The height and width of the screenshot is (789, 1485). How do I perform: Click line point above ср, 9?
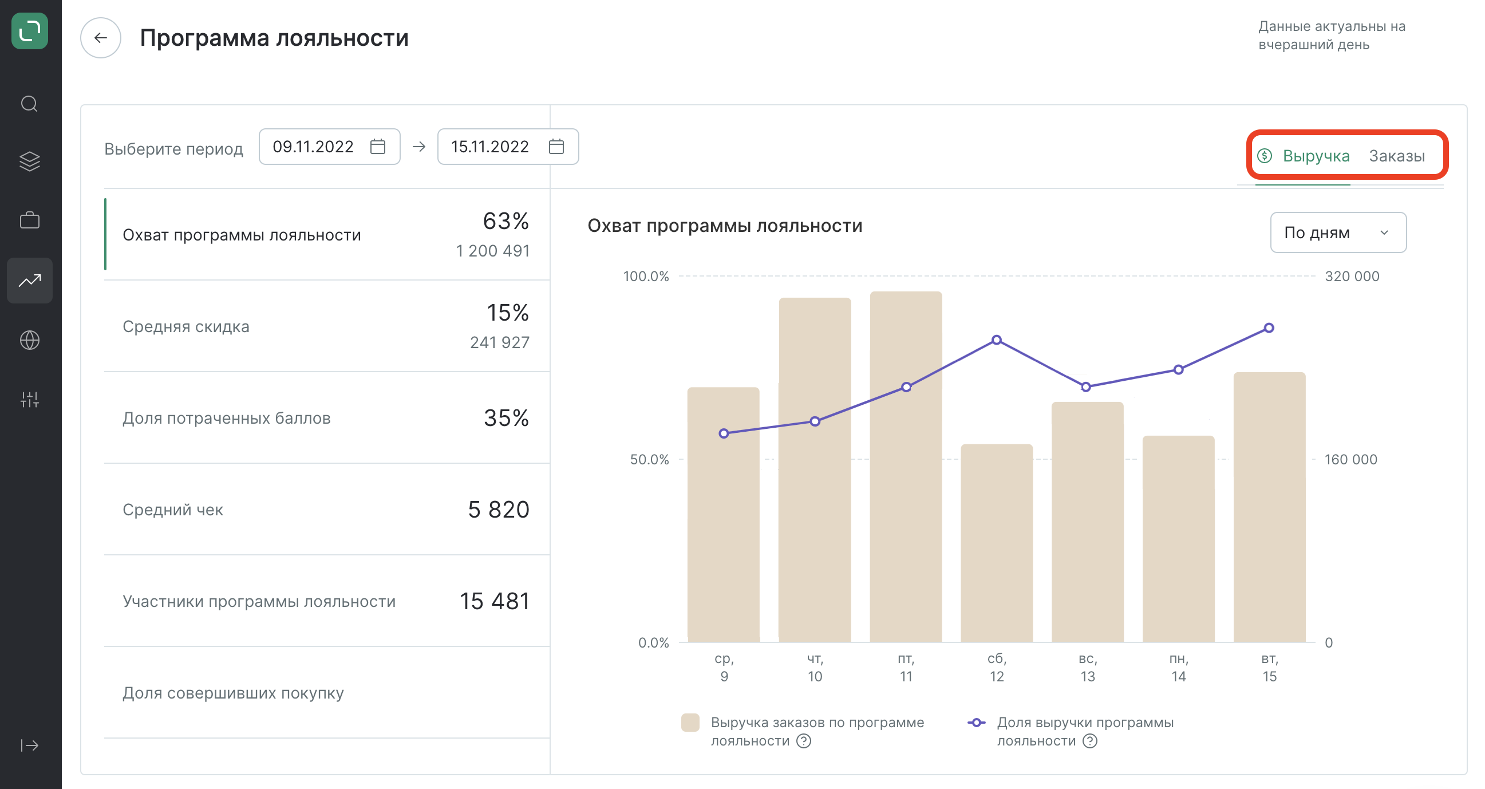tap(724, 433)
